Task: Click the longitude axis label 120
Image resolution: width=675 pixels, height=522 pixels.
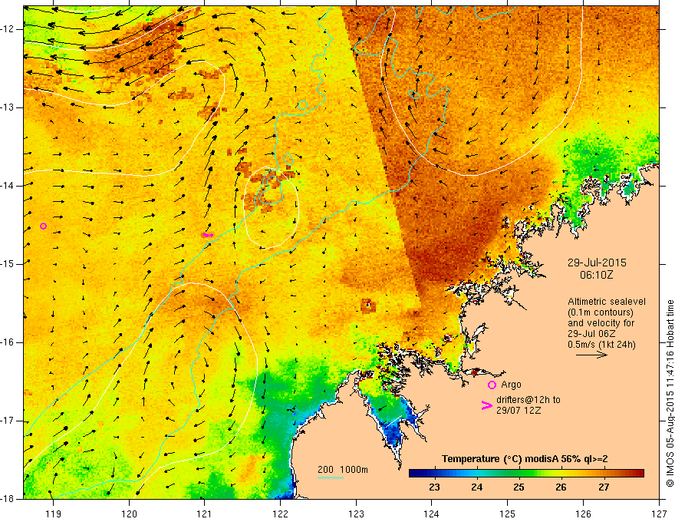Action: coord(129,514)
